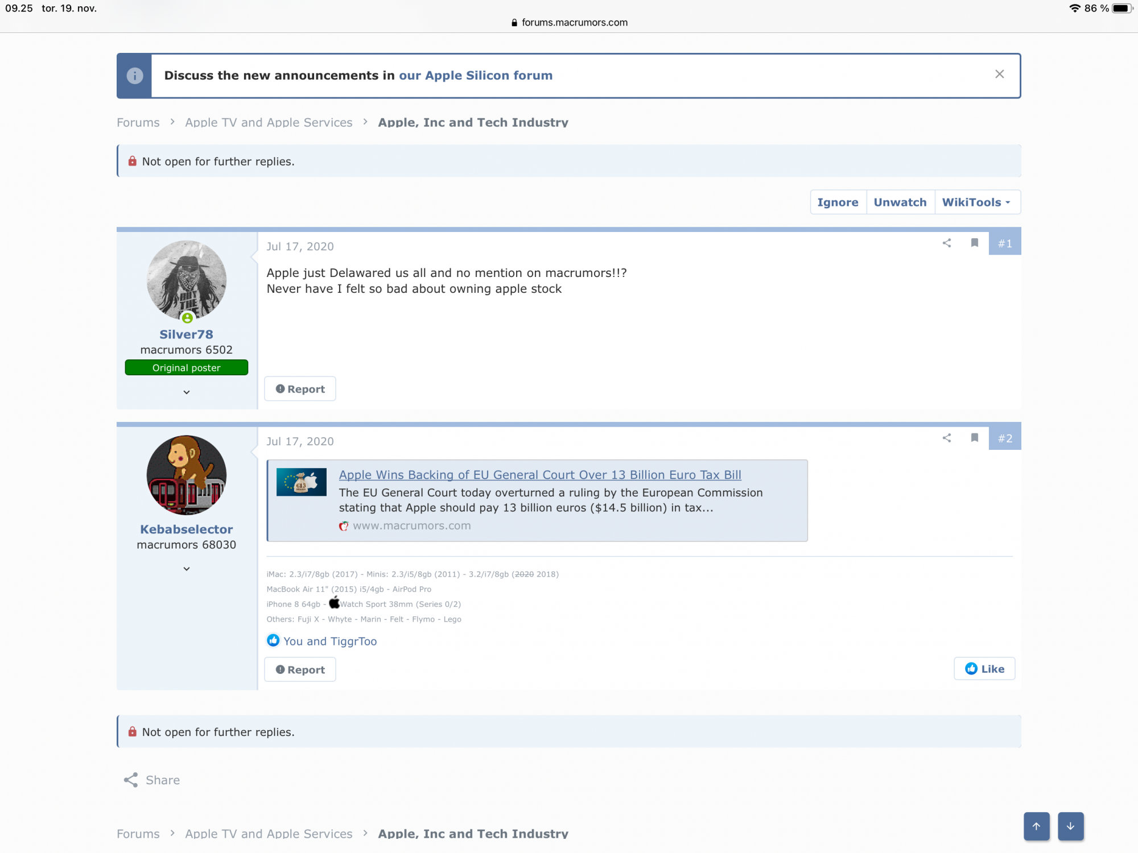Click Original poster badge
The image size is (1138, 853).
coord(187,368)
